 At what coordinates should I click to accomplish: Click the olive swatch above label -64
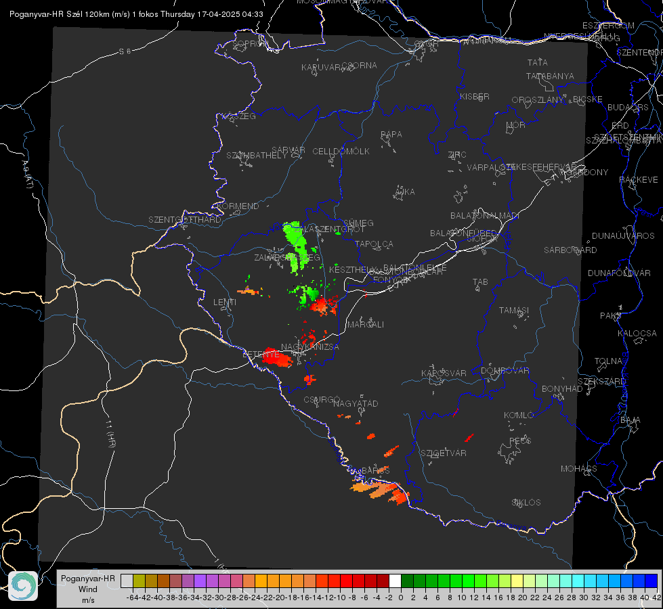click(139, 581)
